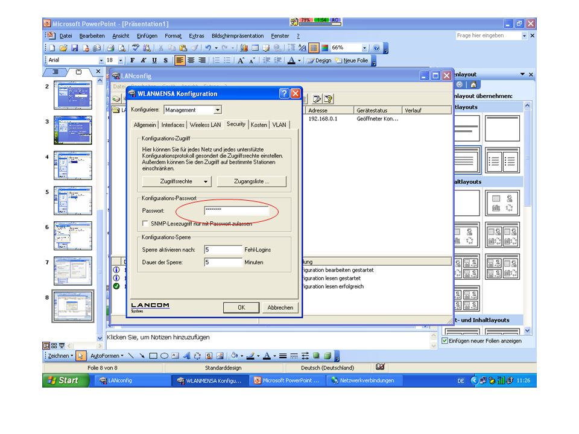Open the font size 18 dropdown
579x434 pixels.
click(x=121, y=60)
